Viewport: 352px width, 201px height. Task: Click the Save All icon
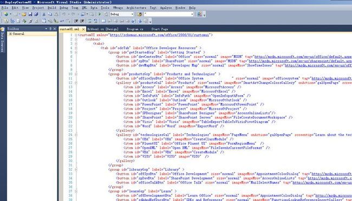36,15
